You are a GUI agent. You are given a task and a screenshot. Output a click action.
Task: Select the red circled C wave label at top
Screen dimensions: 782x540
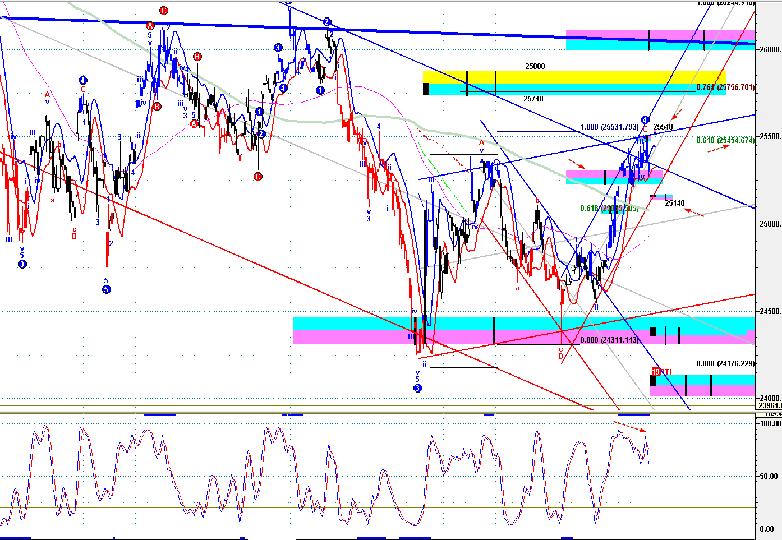pyautogui.click(x=163, y=11)
